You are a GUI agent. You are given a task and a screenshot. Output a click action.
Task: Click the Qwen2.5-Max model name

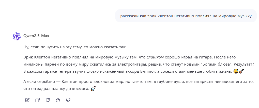36,36
